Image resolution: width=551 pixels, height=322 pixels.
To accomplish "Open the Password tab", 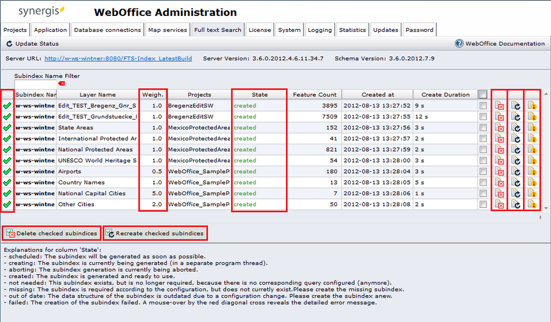I will 419,30.
